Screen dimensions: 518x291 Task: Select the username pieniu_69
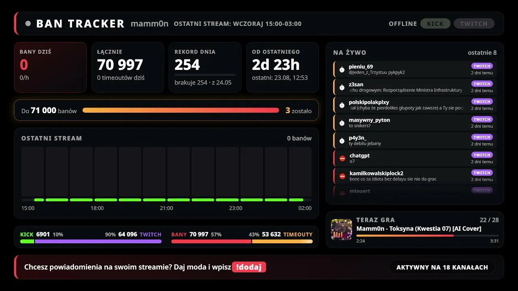point(361,67)
